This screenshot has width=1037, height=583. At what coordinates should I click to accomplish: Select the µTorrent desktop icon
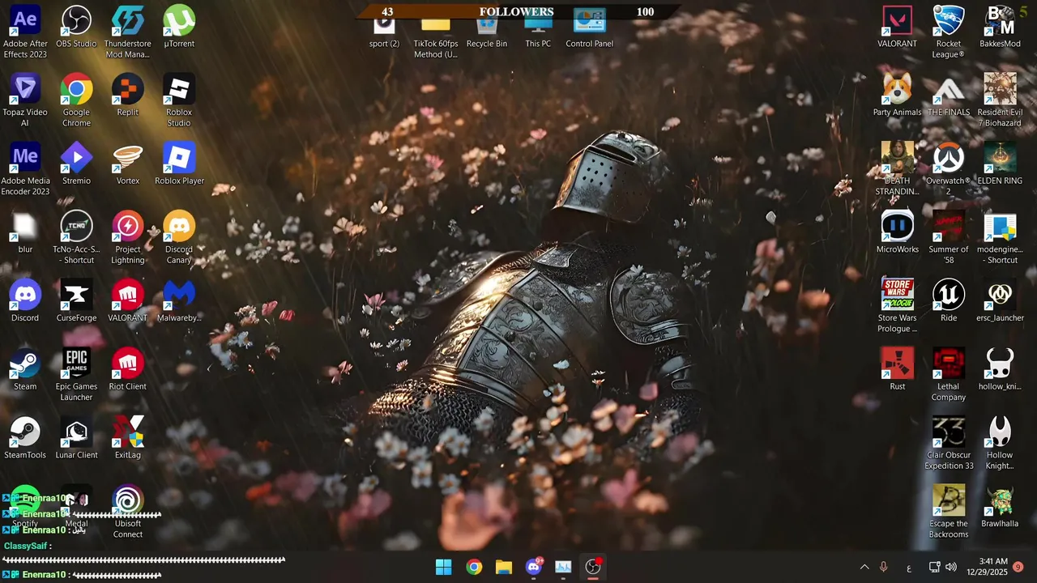(x=179, y=28)
